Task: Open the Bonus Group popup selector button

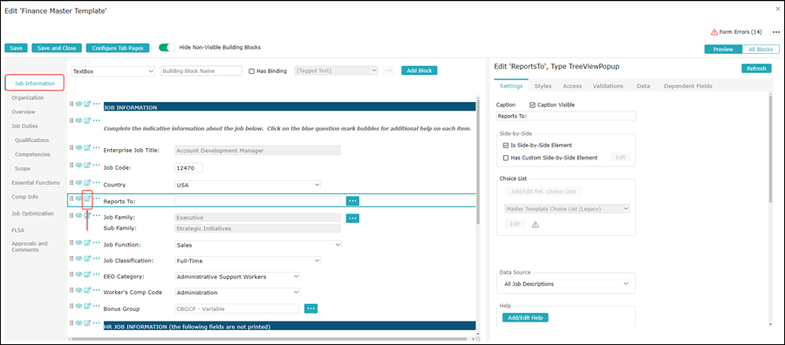Action: [311, 308]
